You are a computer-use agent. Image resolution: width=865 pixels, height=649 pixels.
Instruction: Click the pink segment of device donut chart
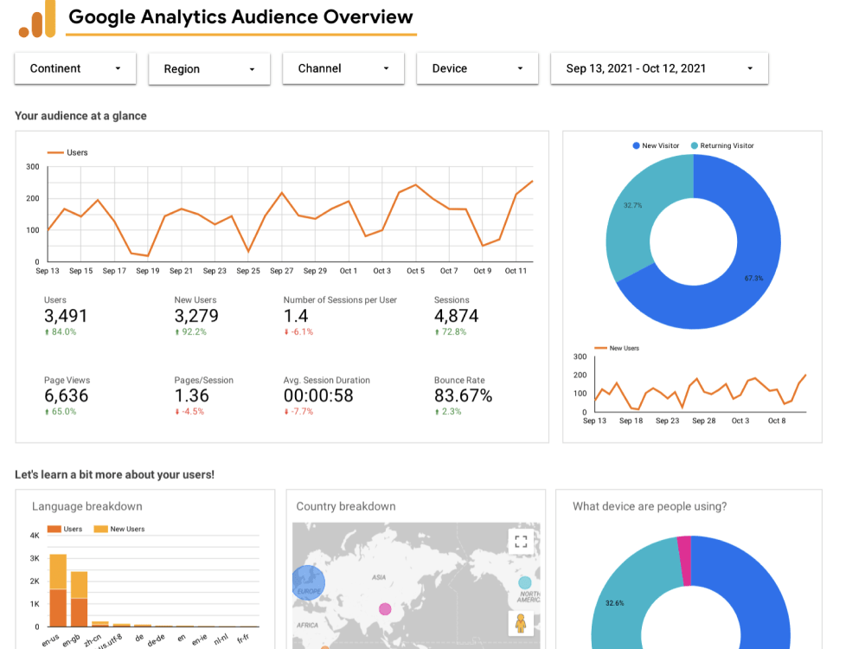(684, 561)
